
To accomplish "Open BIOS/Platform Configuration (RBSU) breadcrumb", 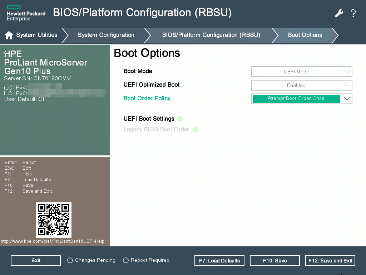I will coord(211,35).
